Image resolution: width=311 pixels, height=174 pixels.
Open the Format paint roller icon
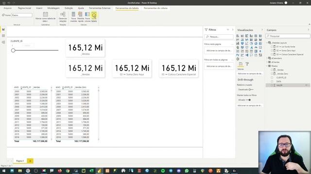[247, 64]
